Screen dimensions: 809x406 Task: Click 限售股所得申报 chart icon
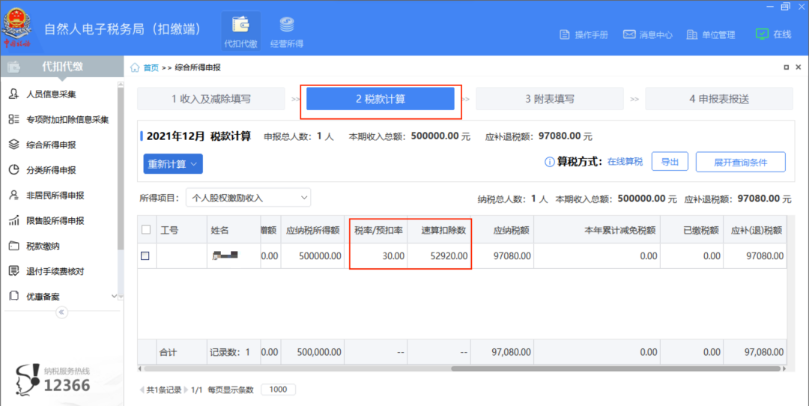[x=14, y=220]
